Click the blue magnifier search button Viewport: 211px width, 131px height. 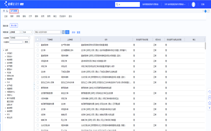point(68,32)
